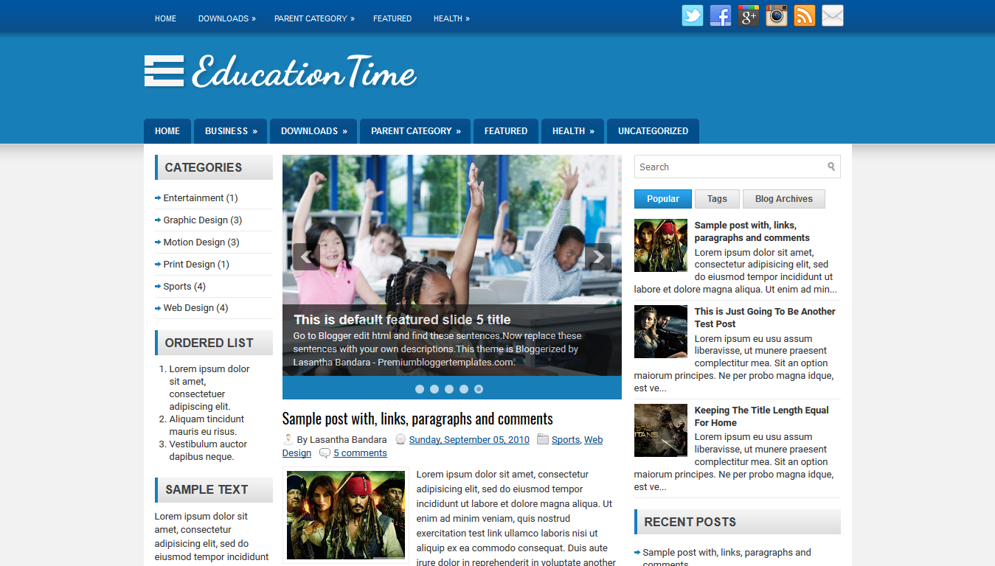Show previous slide with left arrow

306,257
